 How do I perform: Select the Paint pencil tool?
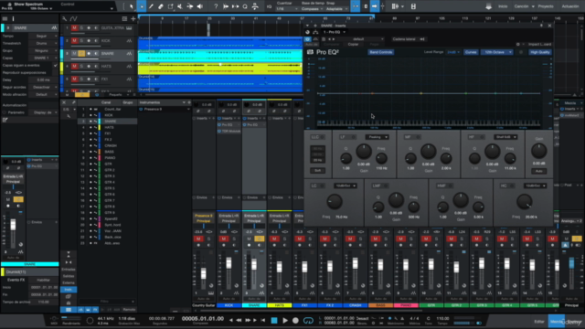coord(151,6)
